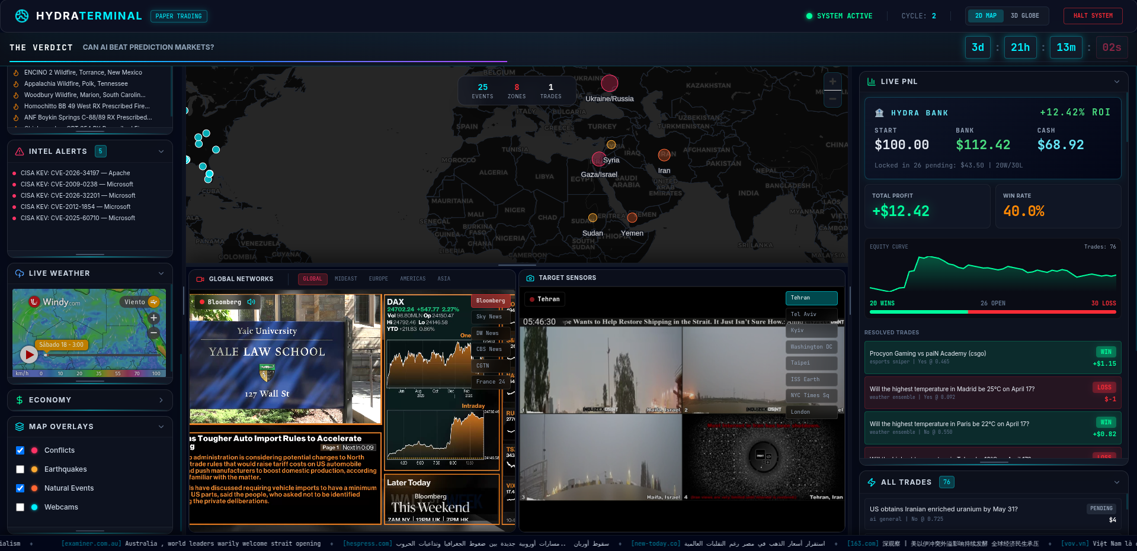Zoom in on the main map
Image resolution: width=1137 pixels, height=551 pixels.
point(832,82)
